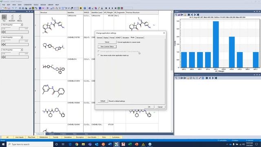Click the second property slider track
This screenshot has height=147, width=261.
click(17, 45)
